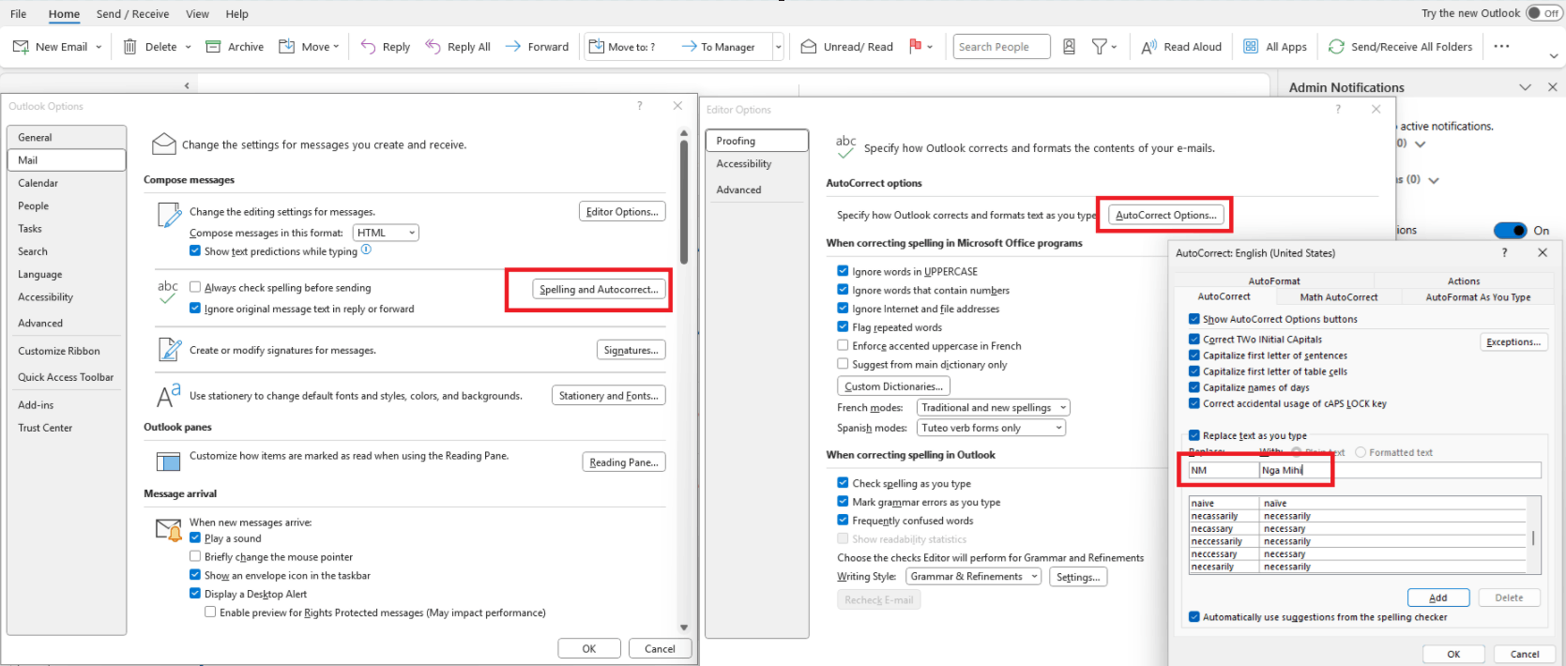Close the Admin Notifications pane
The height and width of the screenshot is (666, 1566).
(x=1552, y=87)
